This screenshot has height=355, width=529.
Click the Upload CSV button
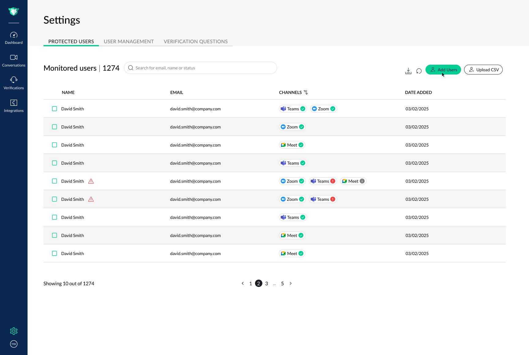483,70
